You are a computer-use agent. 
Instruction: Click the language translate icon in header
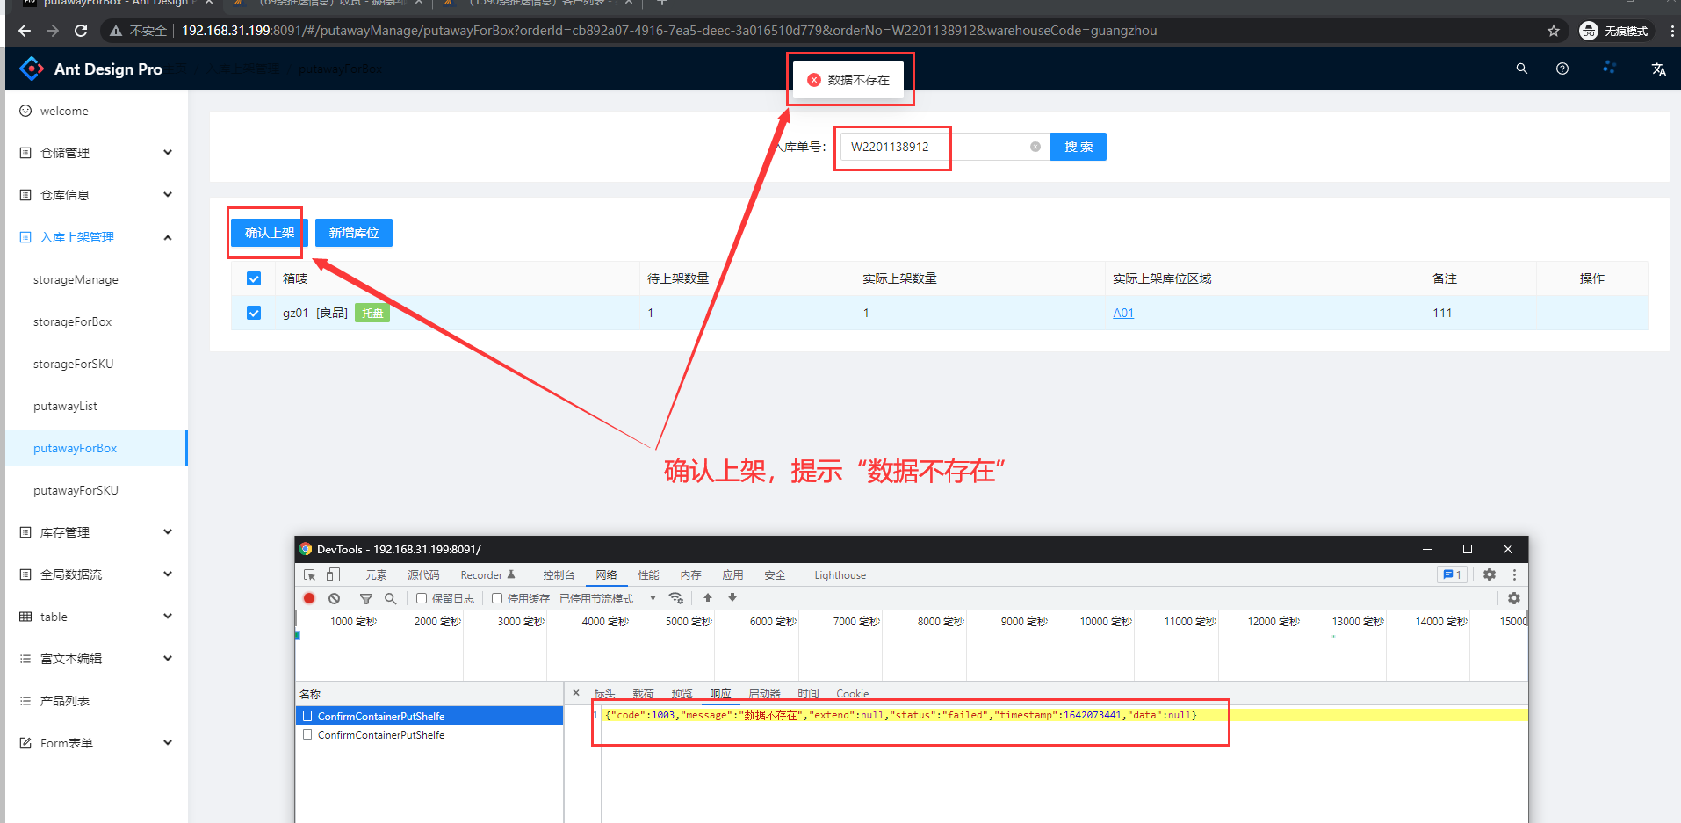[1658, 69]
